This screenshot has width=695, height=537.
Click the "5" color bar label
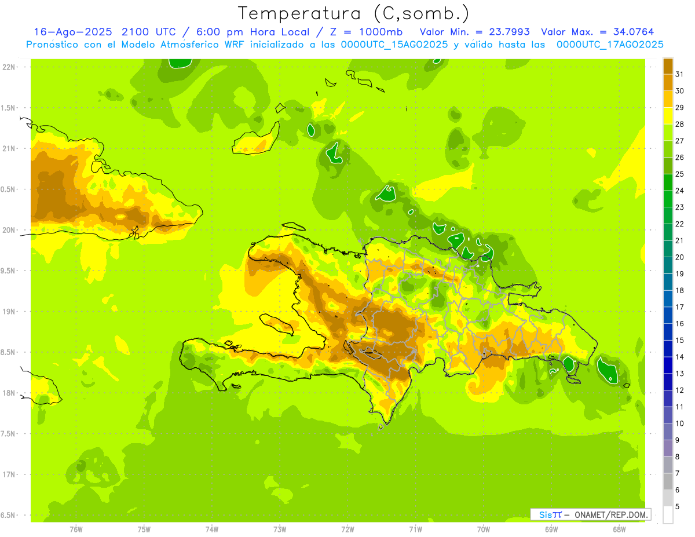(678, 506)
